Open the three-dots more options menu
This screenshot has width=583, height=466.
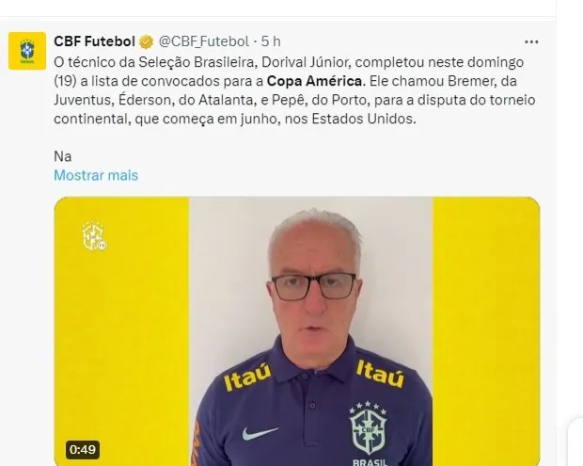(x=531, y=42)
